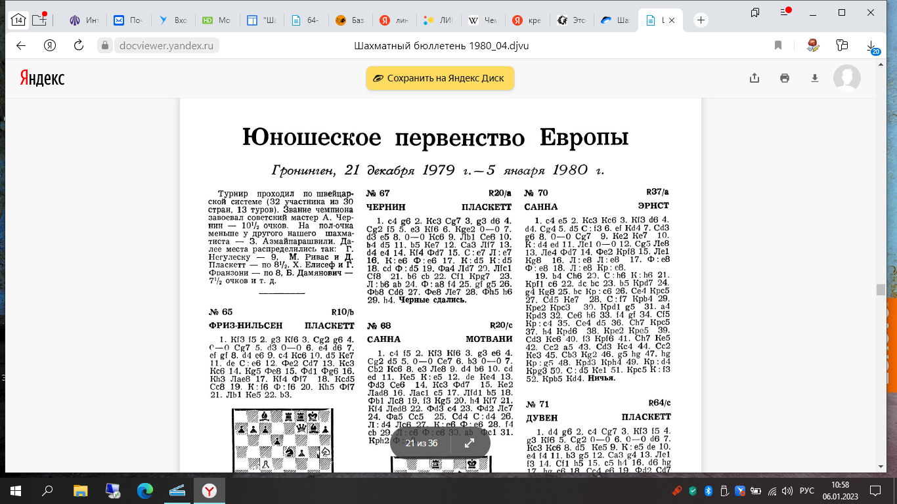Switch to the "Инт" tab
Viewport: 897px width, 504px height.
point(83,20)
